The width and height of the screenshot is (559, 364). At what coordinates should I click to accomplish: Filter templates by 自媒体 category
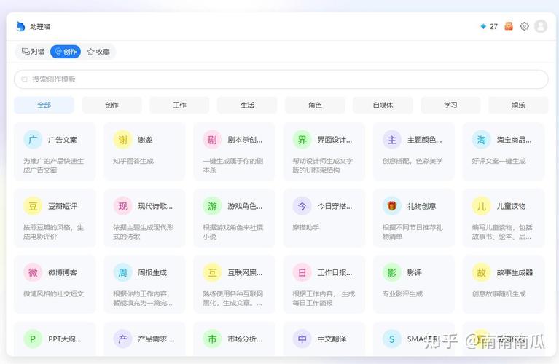383,105
